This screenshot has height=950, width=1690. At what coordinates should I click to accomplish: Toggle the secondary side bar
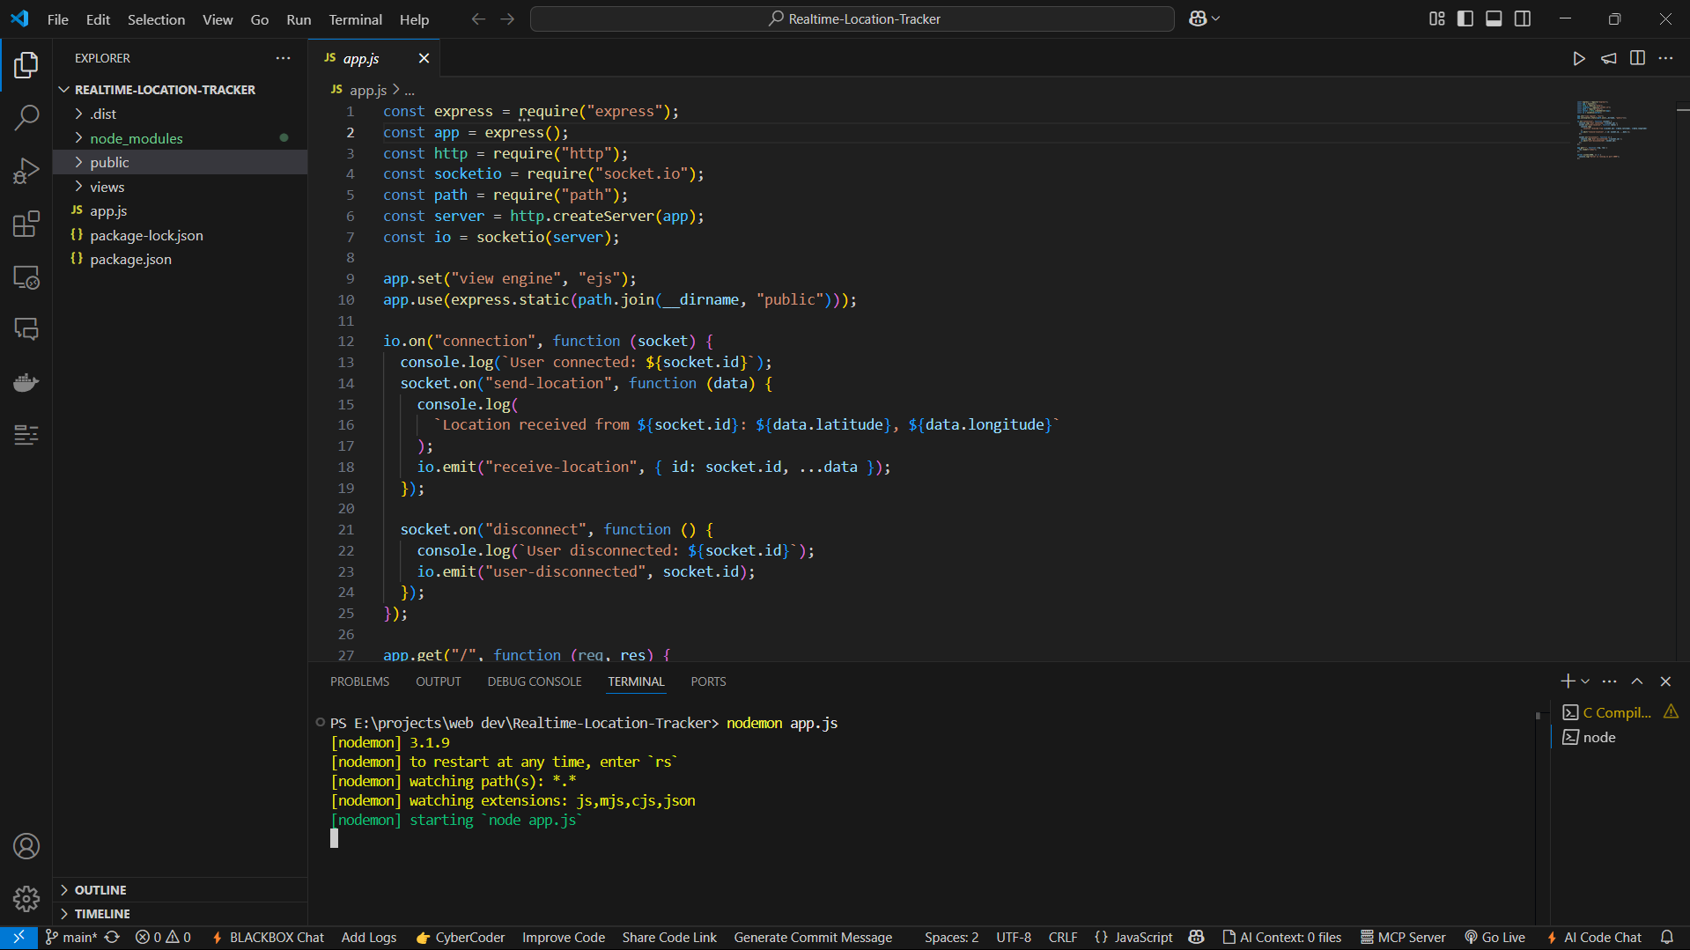[x=1523, y=18]
